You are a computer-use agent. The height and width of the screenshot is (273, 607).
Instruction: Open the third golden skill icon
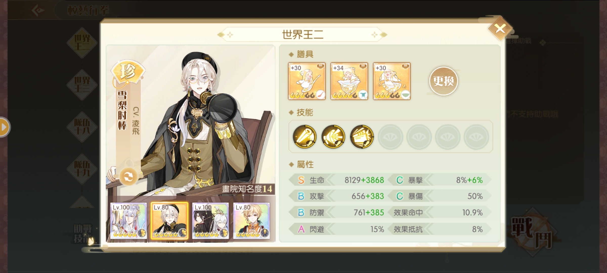click(362, 136)
